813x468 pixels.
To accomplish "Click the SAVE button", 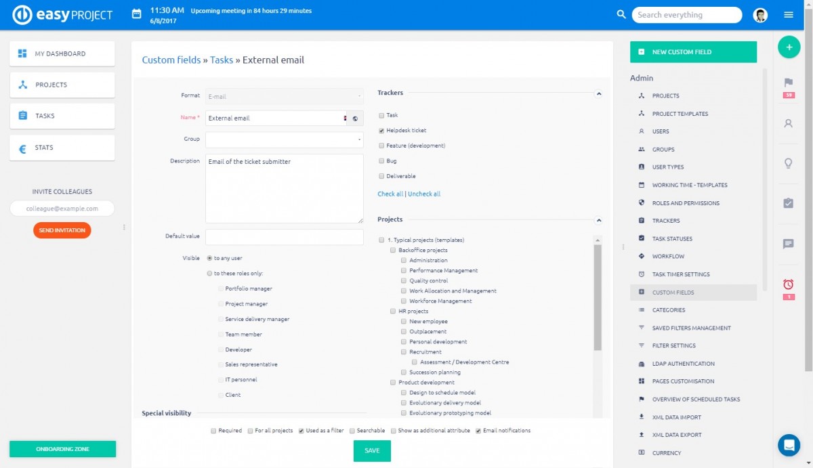I will point(371,450).
